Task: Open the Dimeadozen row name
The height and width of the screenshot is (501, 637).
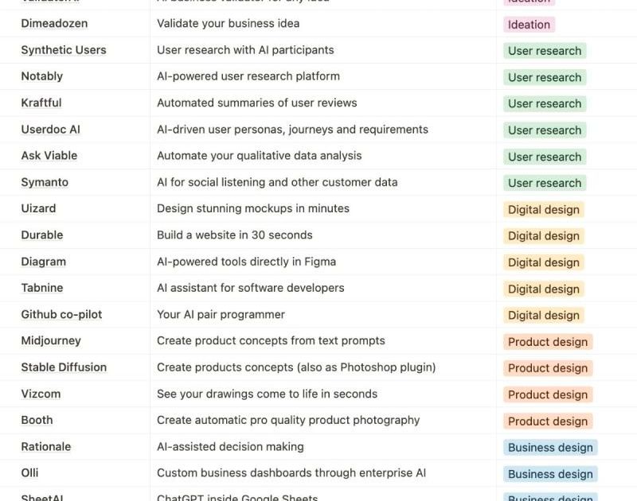Action: tap(54, 24)
